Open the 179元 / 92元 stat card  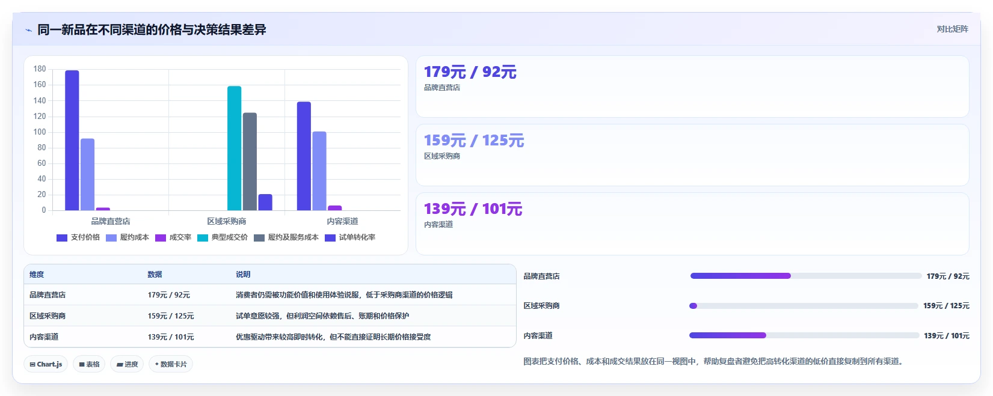coord(692,87)
